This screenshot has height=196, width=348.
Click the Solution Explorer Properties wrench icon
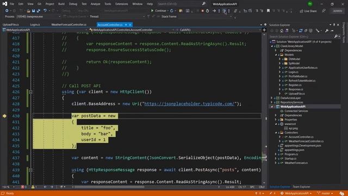(x=327, y=30)
